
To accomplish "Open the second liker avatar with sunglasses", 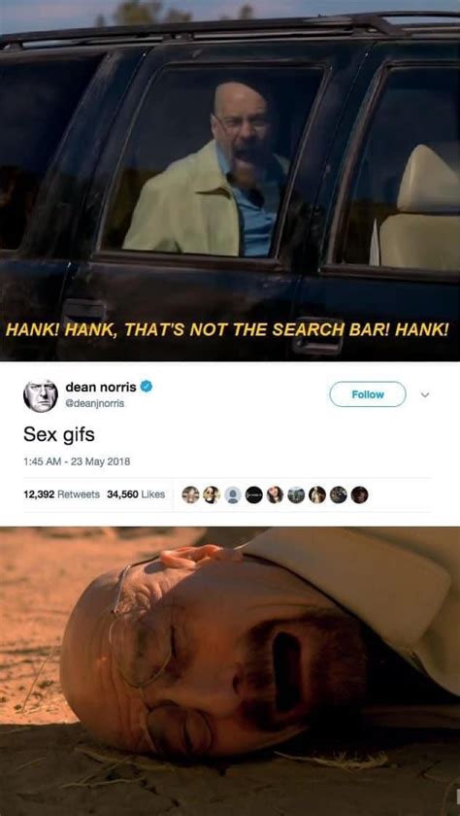I will click(x=212, y=494).
